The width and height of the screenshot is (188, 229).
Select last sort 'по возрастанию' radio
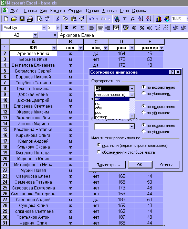coord(144,125)
